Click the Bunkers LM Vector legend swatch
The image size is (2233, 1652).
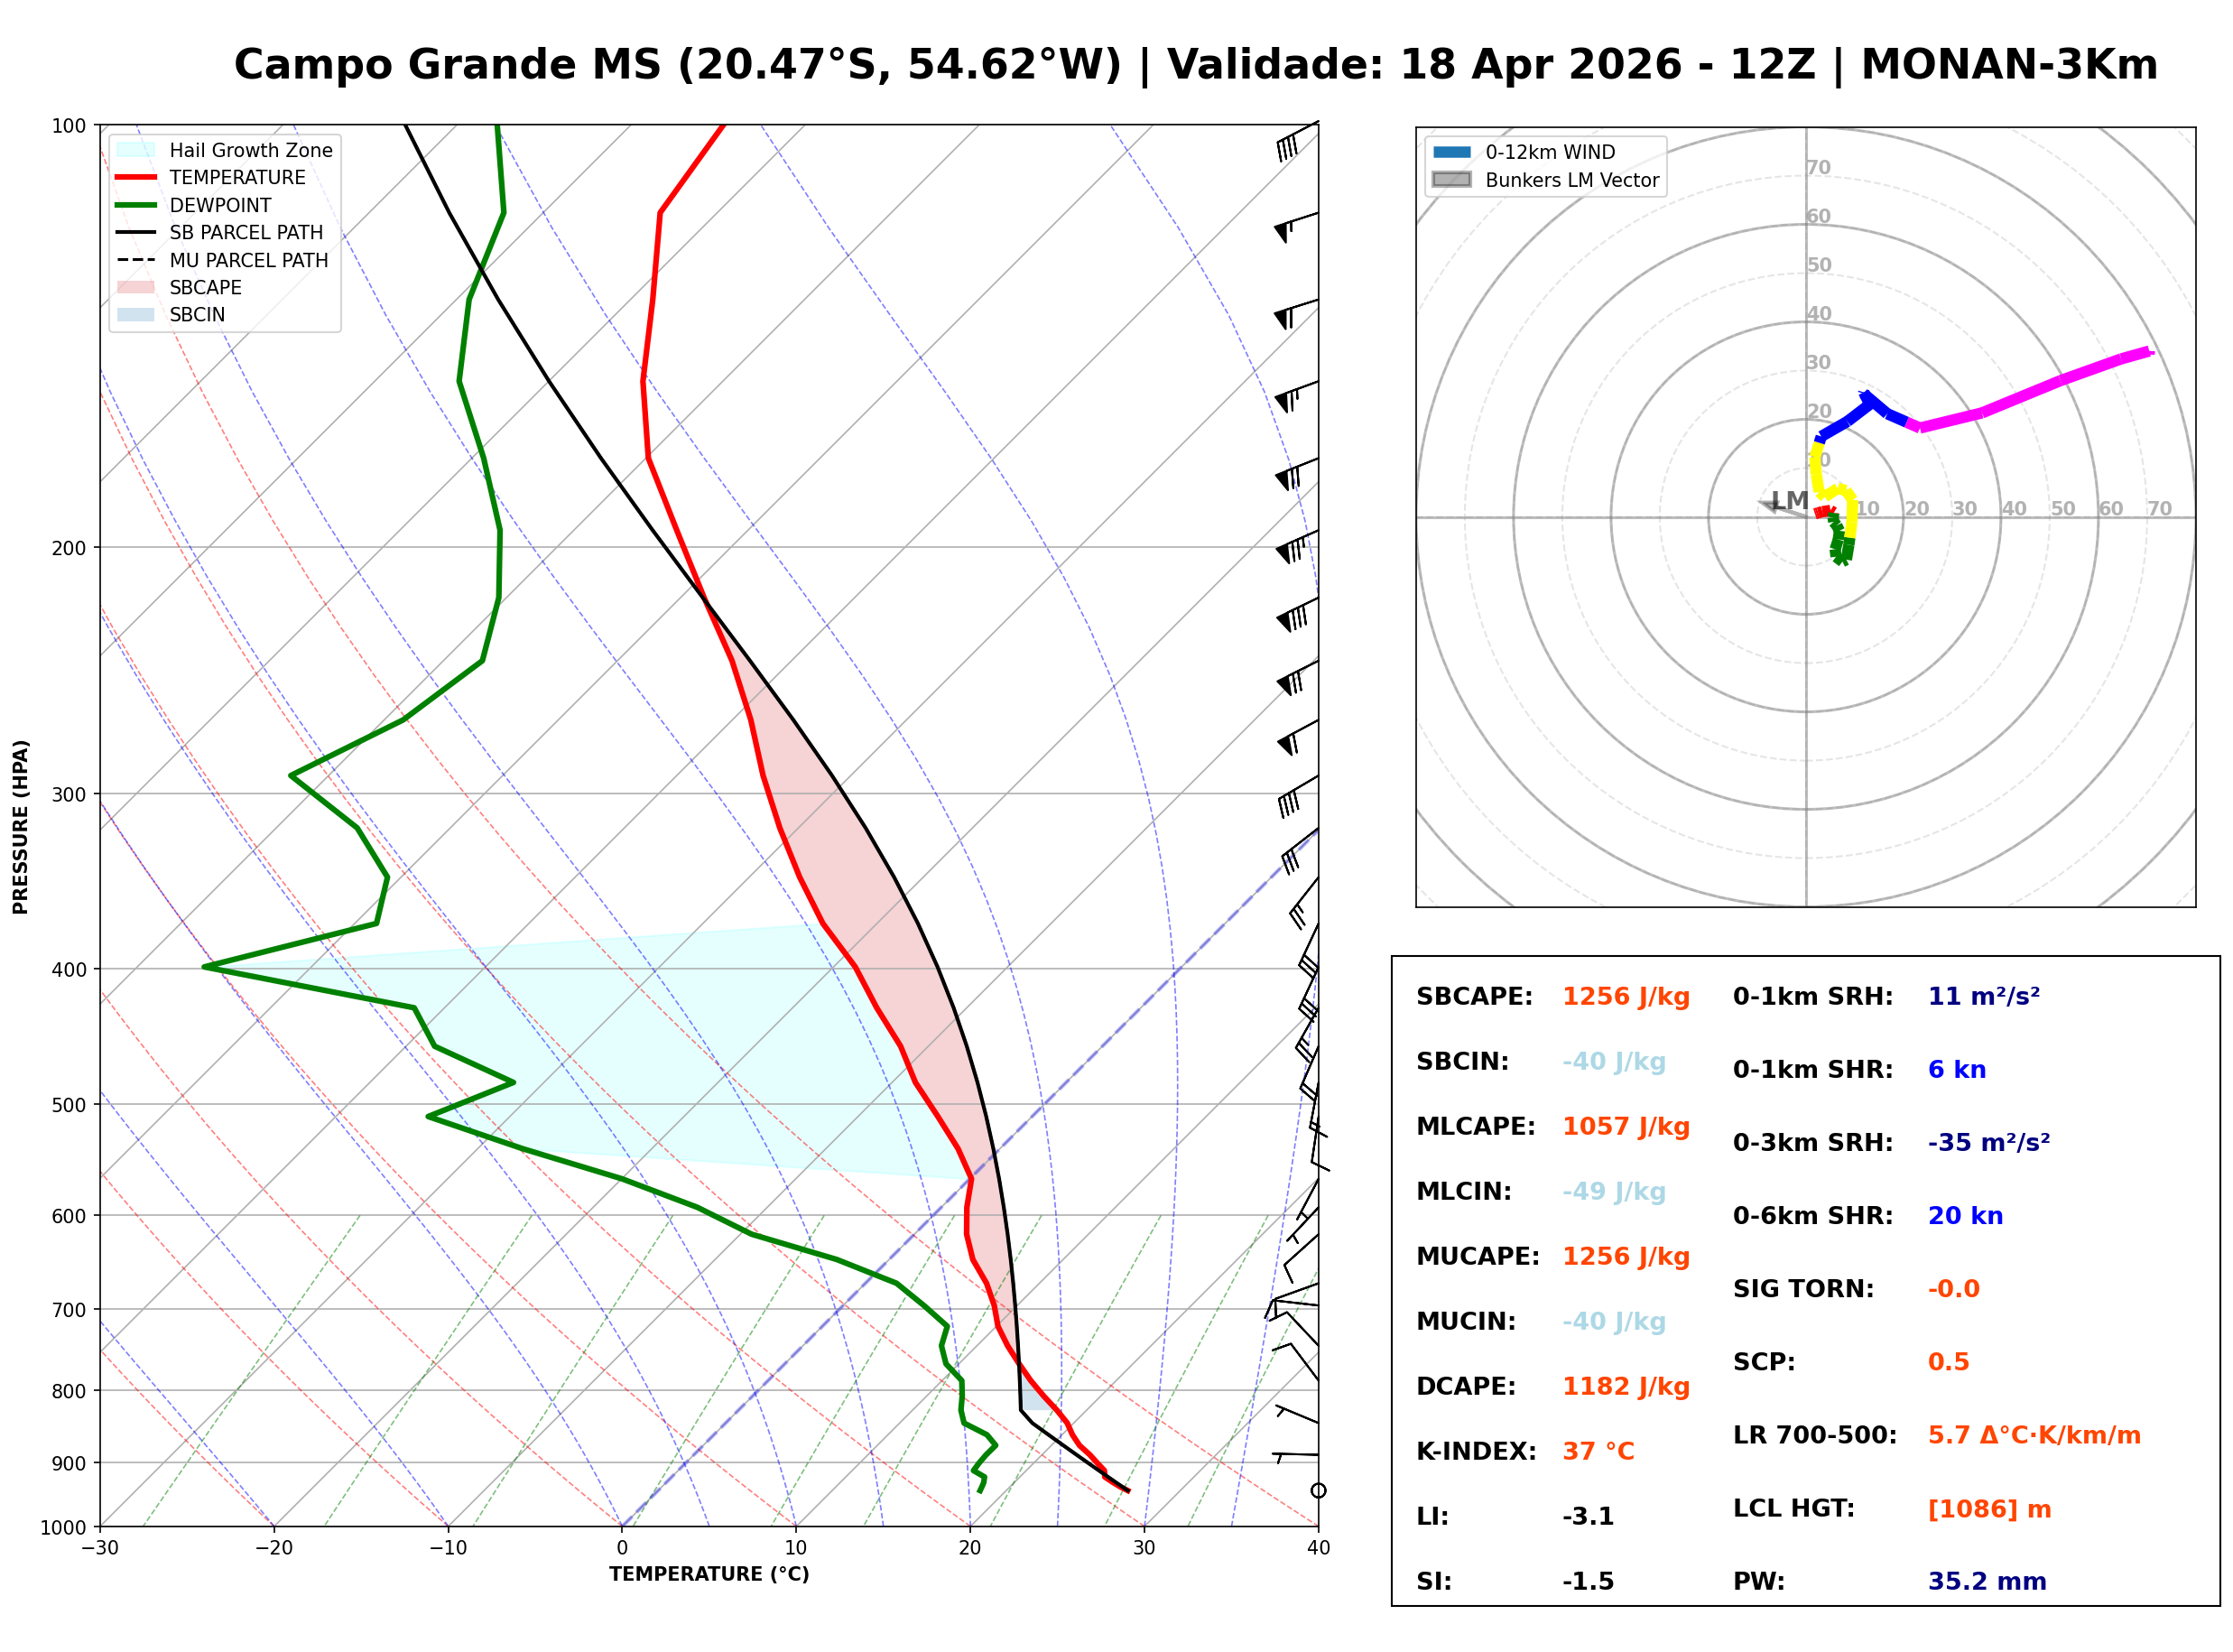pos(1452,180)
